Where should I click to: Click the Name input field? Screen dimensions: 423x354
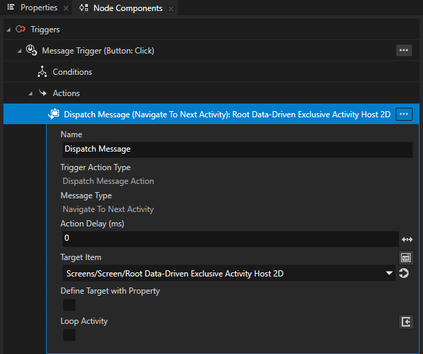click(238, 150)
